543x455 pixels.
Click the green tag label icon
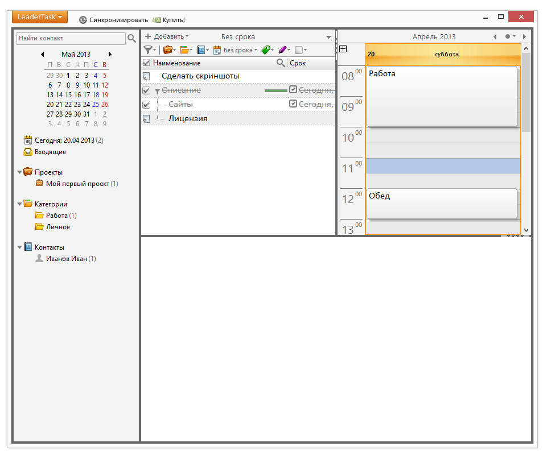tap(266, 50)
